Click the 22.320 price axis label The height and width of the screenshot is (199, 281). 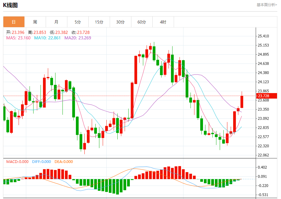coord(263,146)
